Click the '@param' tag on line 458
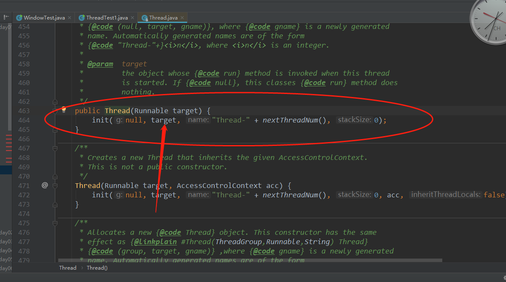Viewport: 506px width, 282px height. [x=100, y=64]
